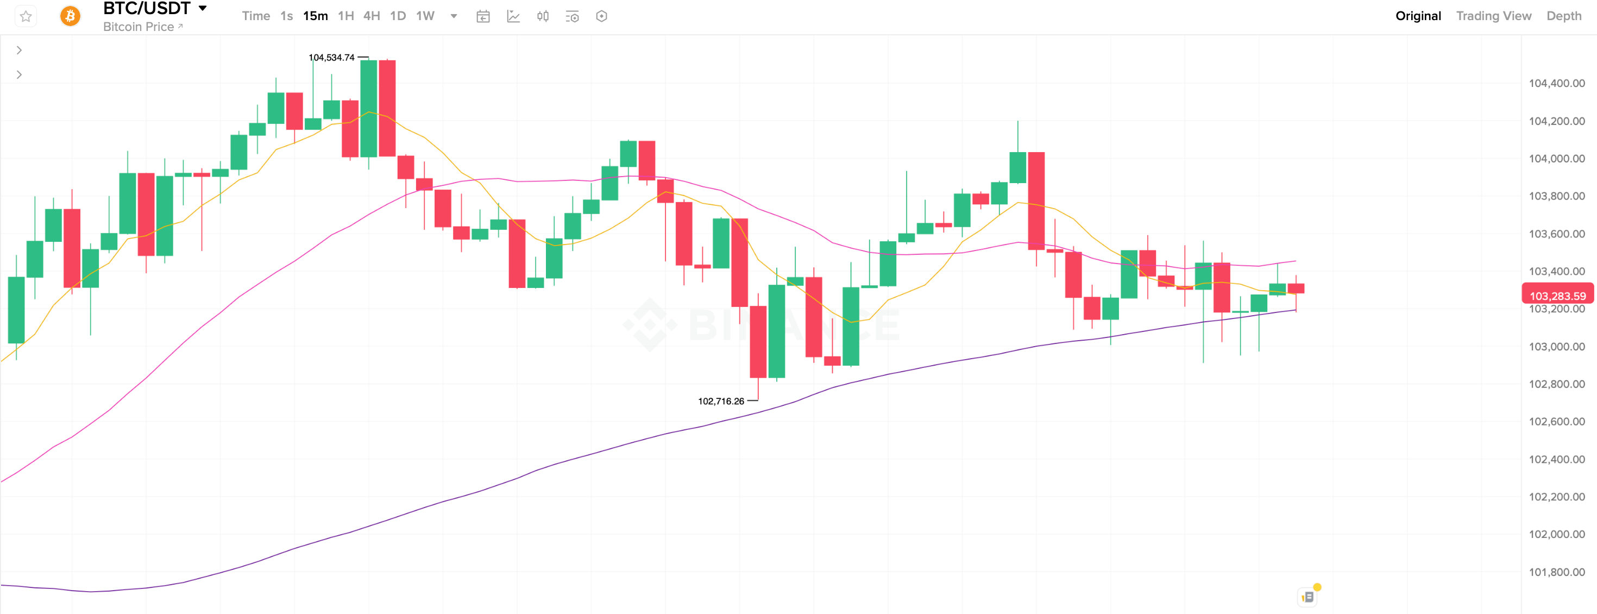Choose the 1D timeframe
1597x614 pixels.
pos(398,16)
